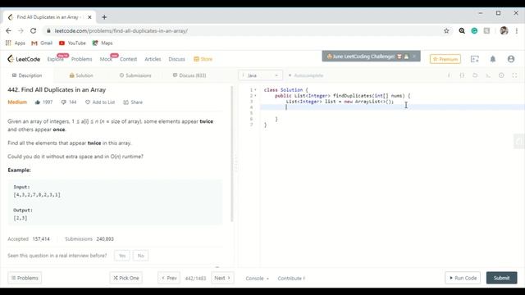This screenshot has height=295, width=525.
Task: Go to LeetCode home logo
Action: click(24, 59)
